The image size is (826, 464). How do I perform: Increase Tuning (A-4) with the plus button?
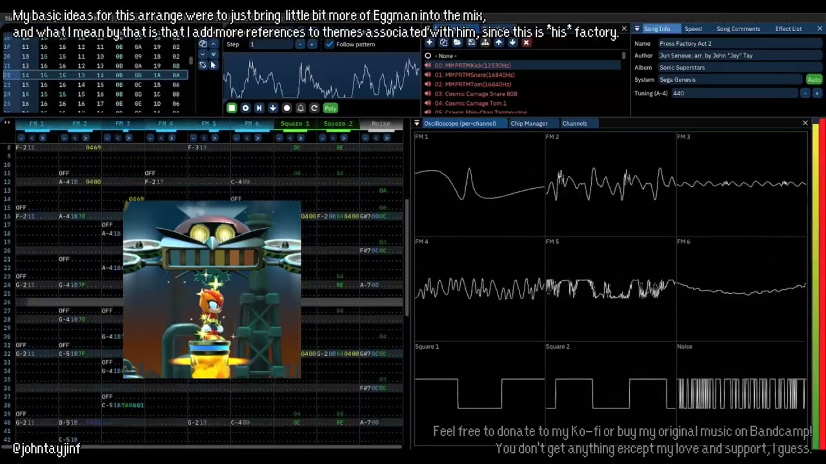pos(817,93)
